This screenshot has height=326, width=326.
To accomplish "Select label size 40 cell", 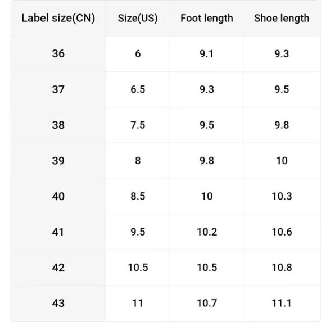I will point(58,197).
